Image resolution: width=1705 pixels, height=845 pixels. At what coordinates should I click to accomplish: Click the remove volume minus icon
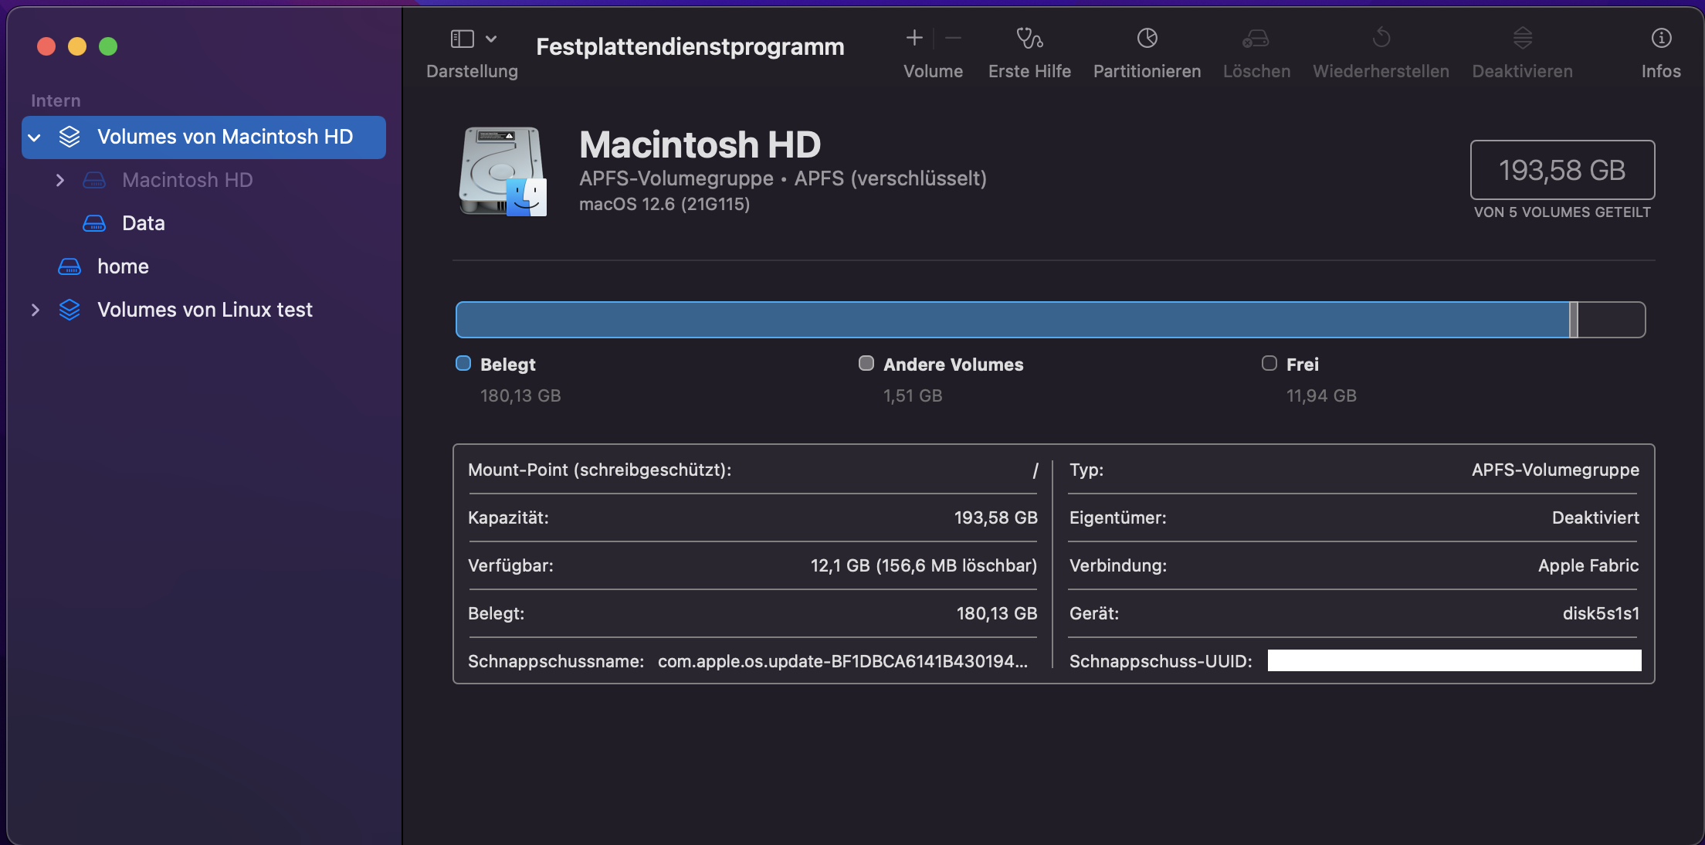953,38
